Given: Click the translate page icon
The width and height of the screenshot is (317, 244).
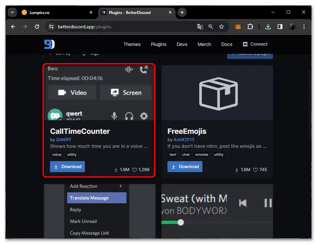Looking at the screenshot, I should click(200, 27).
